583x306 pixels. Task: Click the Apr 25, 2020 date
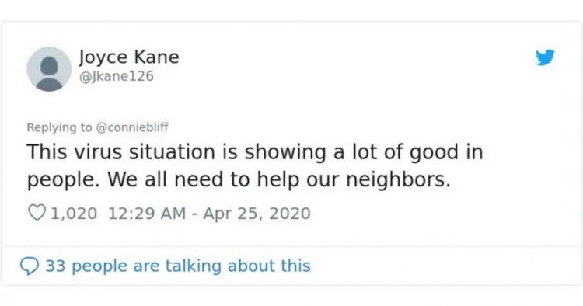[x=257, y=214]
